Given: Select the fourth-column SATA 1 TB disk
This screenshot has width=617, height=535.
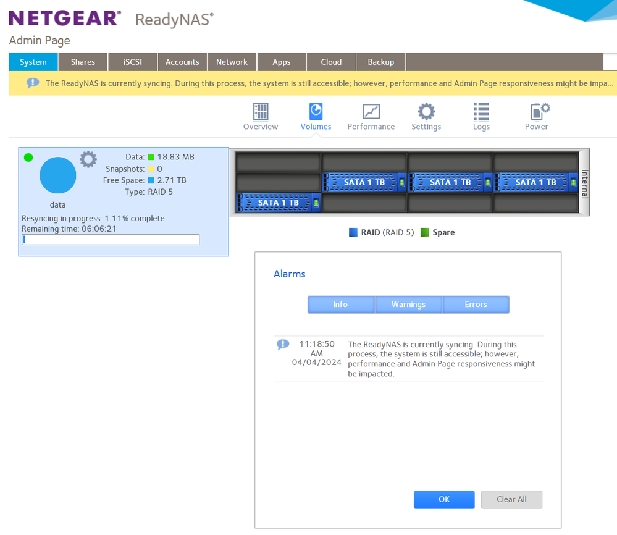Looking at the screenshot, I should (x=536, y=182).
